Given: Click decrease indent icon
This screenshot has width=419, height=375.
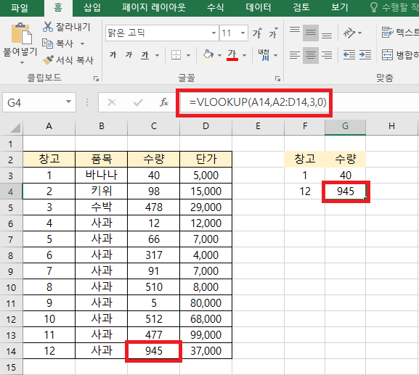Looking at the screenshot, I should [x=349, y=55].
